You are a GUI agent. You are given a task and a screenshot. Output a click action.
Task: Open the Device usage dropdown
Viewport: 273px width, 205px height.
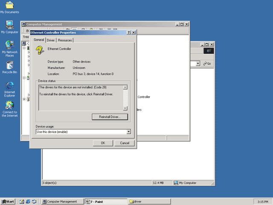128,132
